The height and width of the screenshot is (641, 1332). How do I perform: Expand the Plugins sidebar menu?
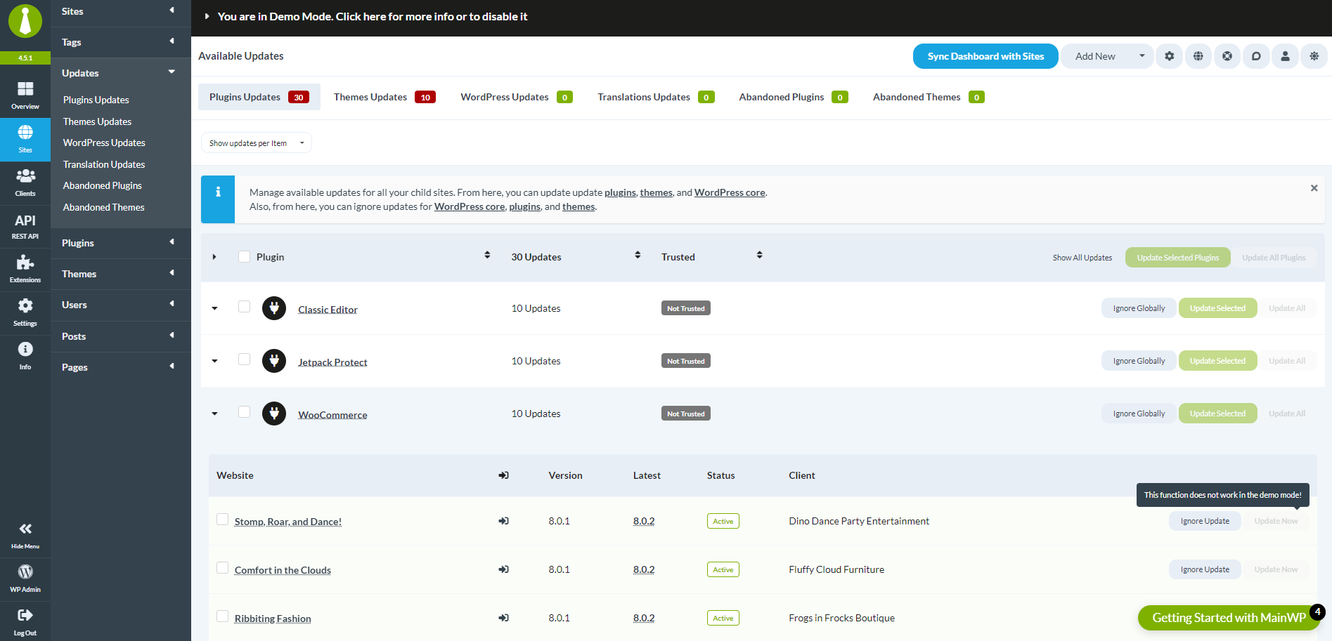[x=120, y=243]
